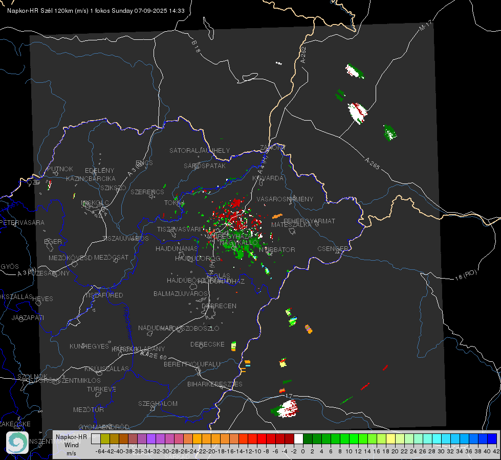Select the KISVÁRDA label
Image resolution: width=501 pixels, height=460 pixels.
coord(268,178)
